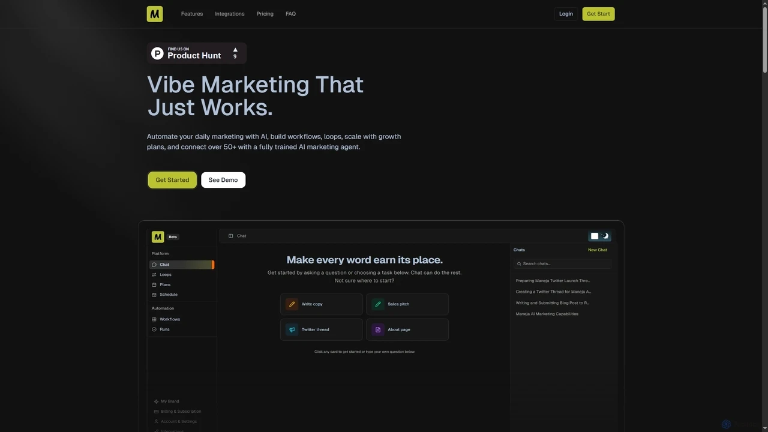Click the Beta badge beside the dashboard logo
The height and width of the screenshot is (432, 768).
173,237
